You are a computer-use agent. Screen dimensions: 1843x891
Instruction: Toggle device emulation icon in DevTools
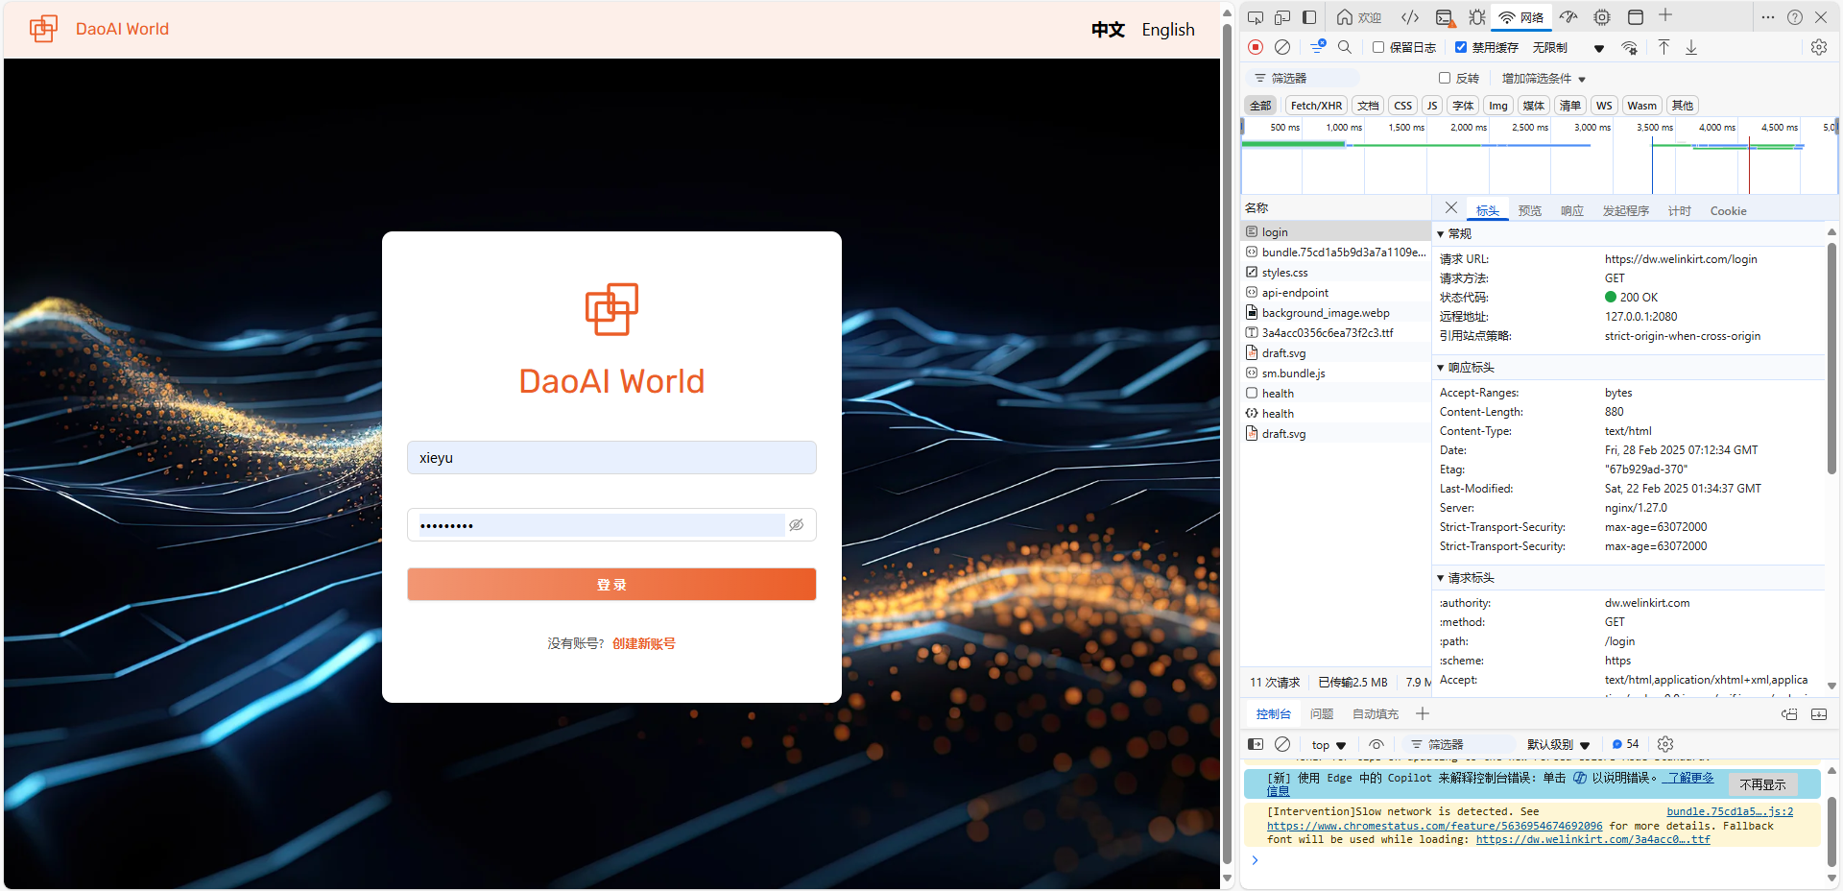coord(1282,17)
